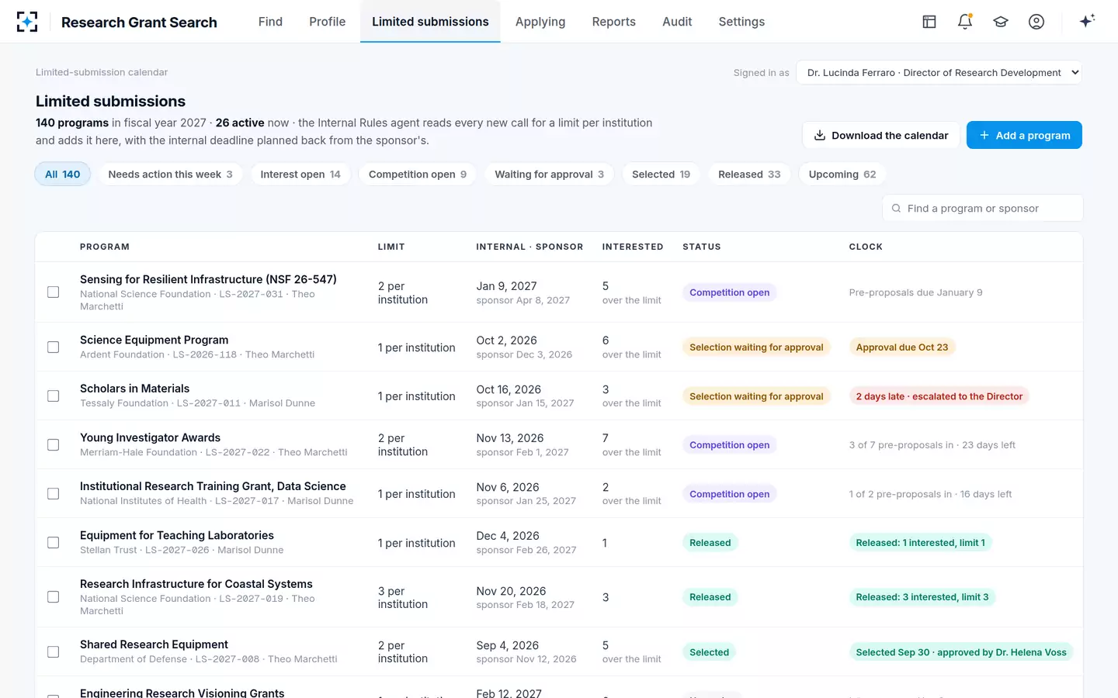Open the sparkle AI assistant icon
1118x698 pixels.
(1087, 21)
